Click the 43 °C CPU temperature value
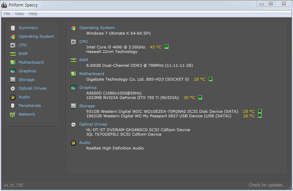Screen dimensions: 293x191 (x=156, y=47)
